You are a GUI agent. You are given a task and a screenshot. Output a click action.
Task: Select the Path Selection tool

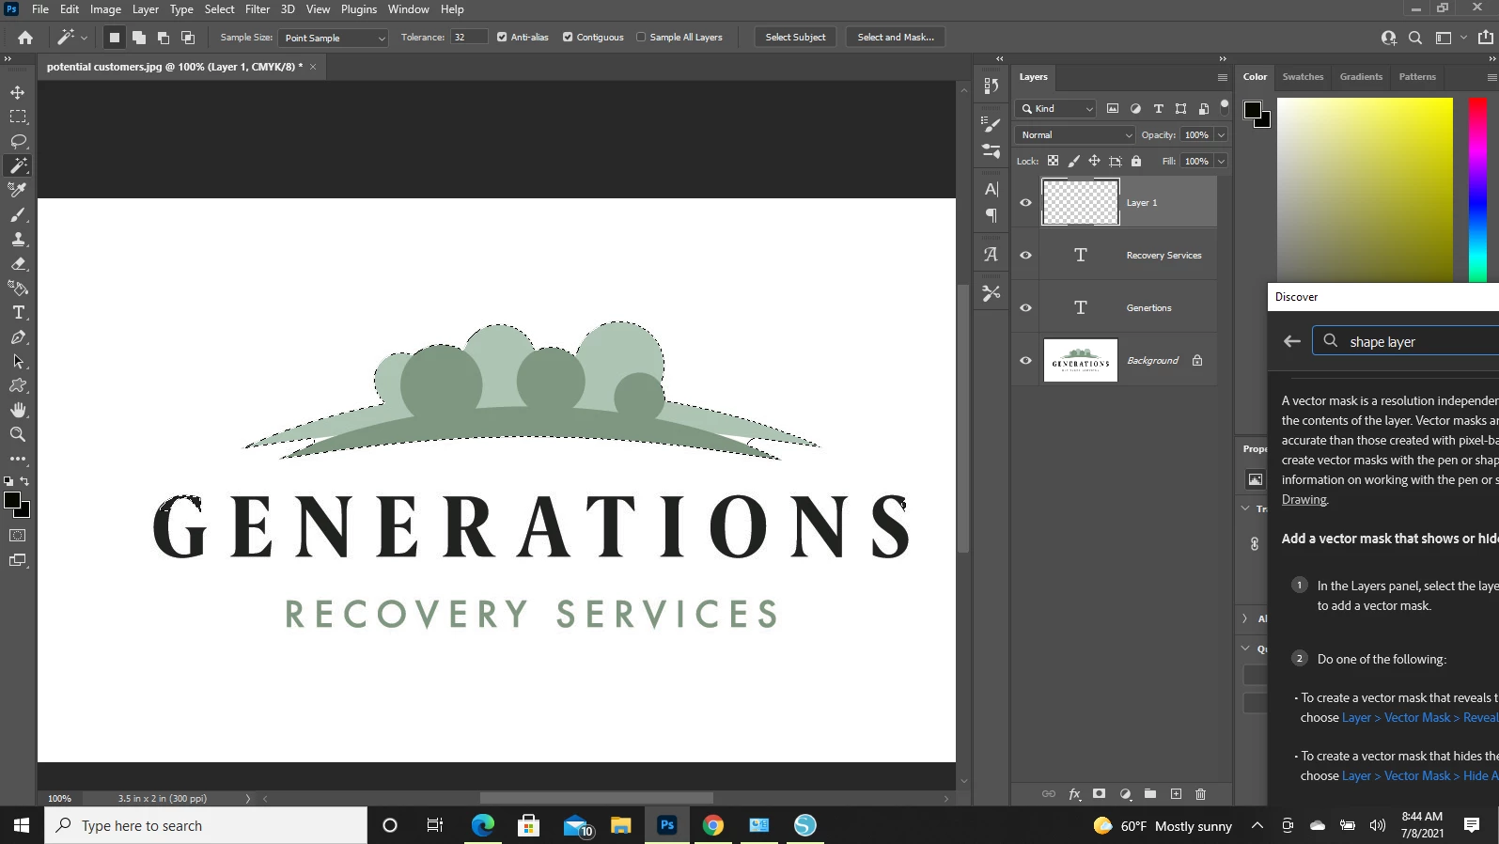tap(18, 361)
